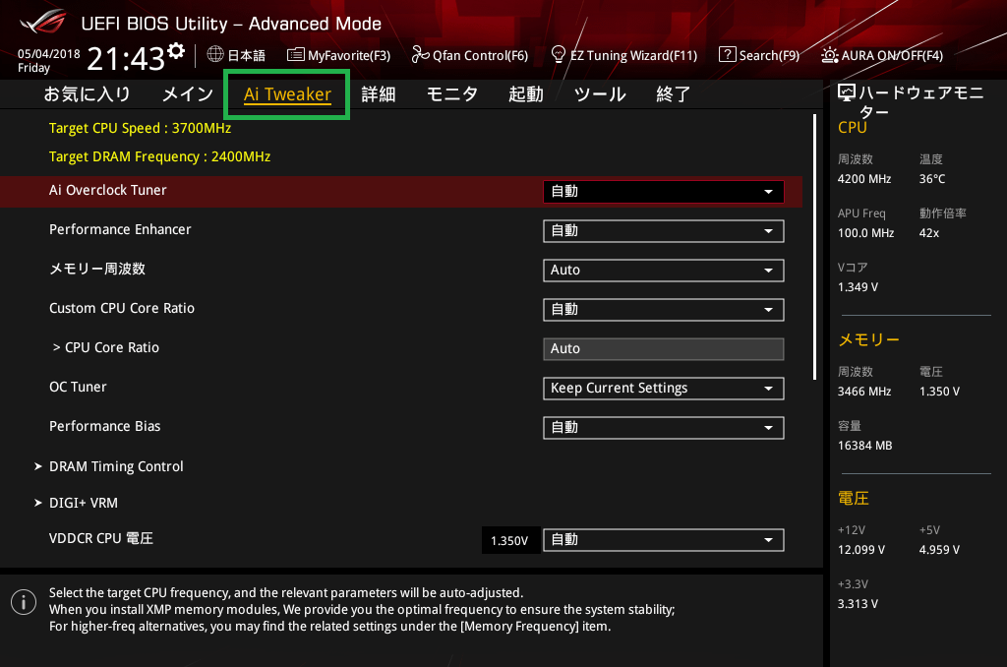Click the Hardware Monitor display icon
Viewport: 1007px width, 667px height.
[846, 93]
